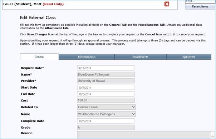Click the Related To dropdown arrow
216x139 pixels.
click(133, 107)
